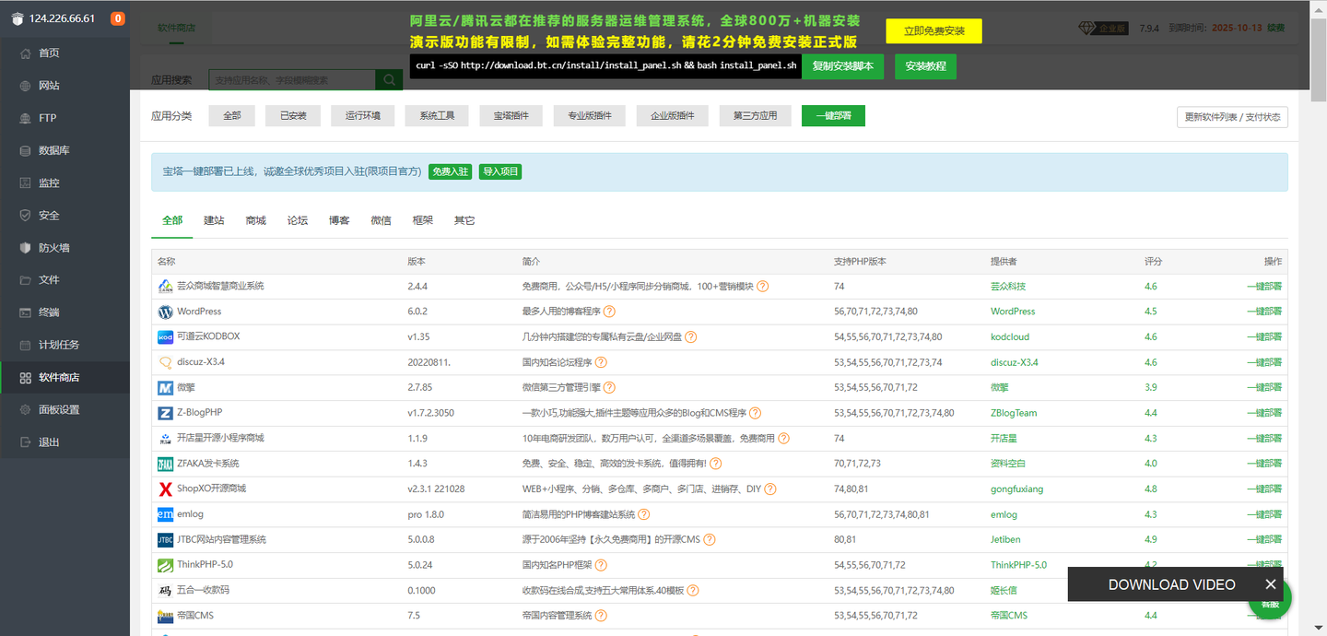Click the 帝国CMS app name text
Image resolution: width=1327 pixels, height=636 pixels.
[x=195, y=615]
